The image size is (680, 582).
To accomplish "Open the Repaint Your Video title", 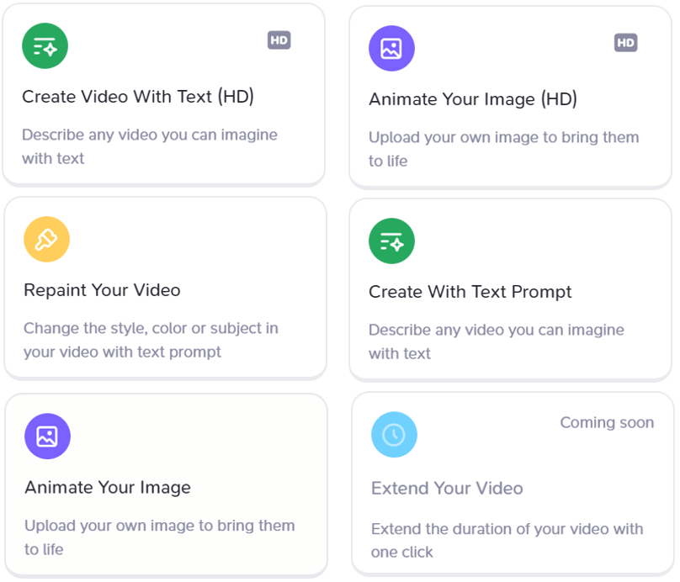I will (102, 290).
